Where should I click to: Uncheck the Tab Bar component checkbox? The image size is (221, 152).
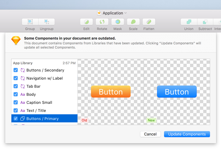pos(16,86)
